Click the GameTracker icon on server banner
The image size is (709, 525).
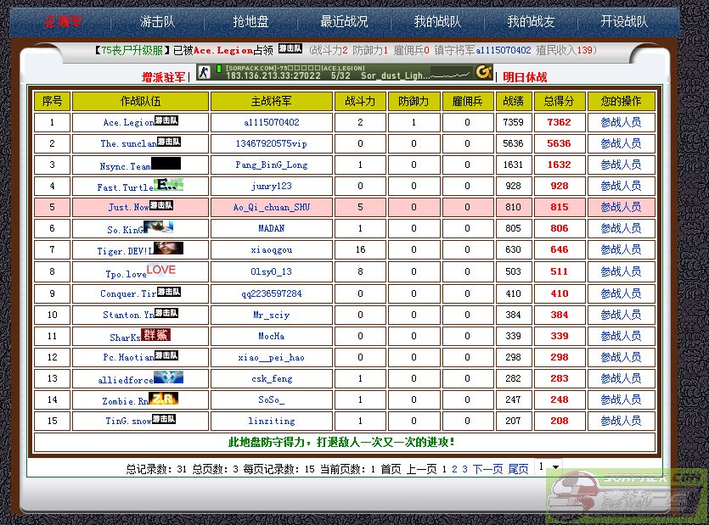click(484, 72)
